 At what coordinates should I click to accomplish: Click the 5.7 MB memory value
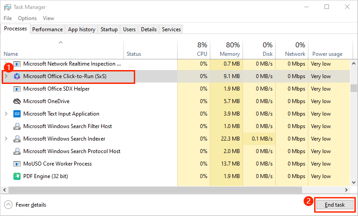pos(232,101)
